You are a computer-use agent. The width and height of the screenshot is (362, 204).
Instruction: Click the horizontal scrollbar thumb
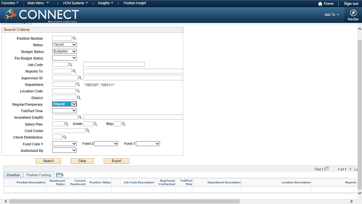(124, 202)
